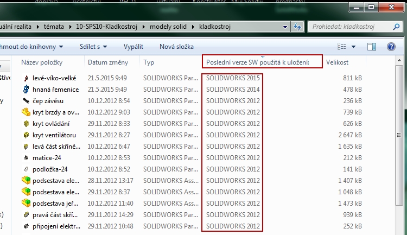This screenshot has height=235, width=407.
Task: Select the matice-24 file icon
Action: point(26,157)
